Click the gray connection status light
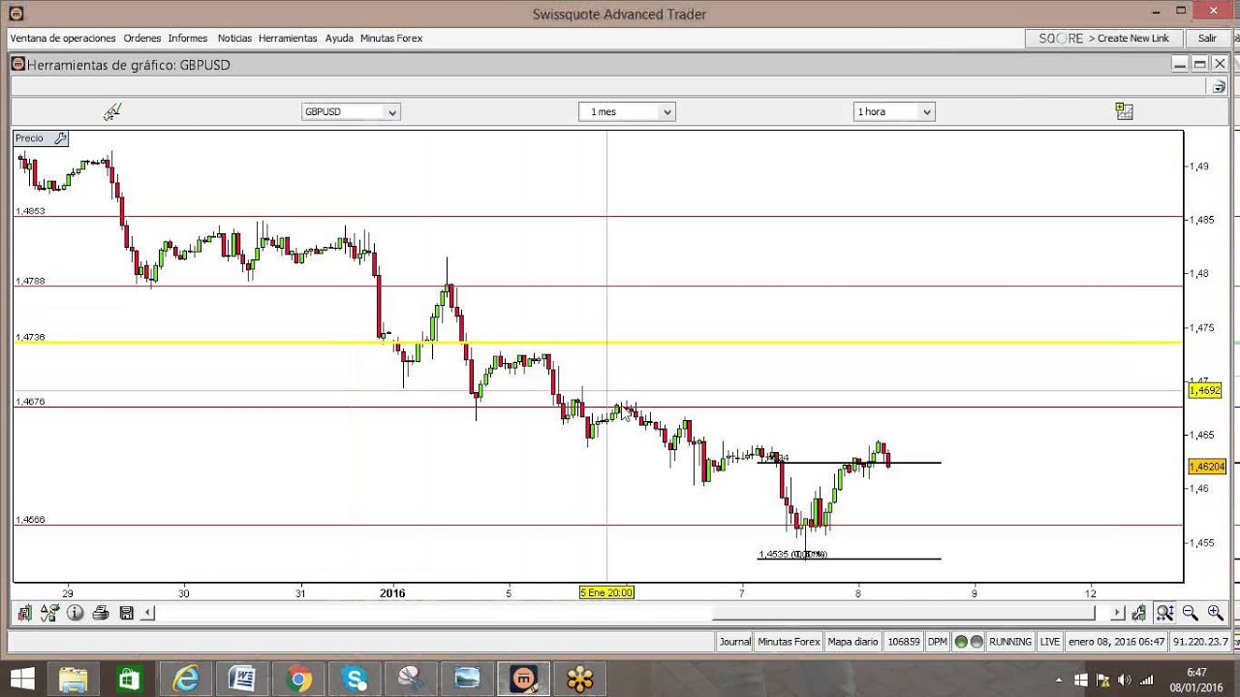 (x=976, y=642)
